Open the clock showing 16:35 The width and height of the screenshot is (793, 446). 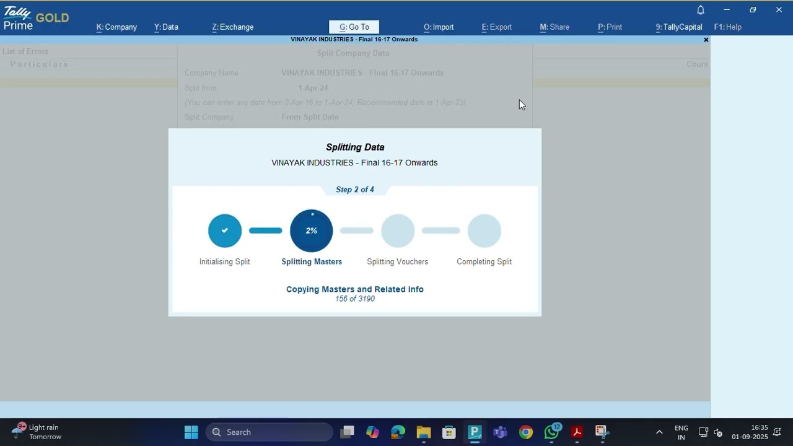(x=750, y=432)
